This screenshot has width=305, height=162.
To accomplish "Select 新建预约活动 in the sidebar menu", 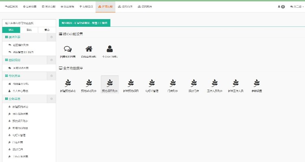I will pos(20,107).
